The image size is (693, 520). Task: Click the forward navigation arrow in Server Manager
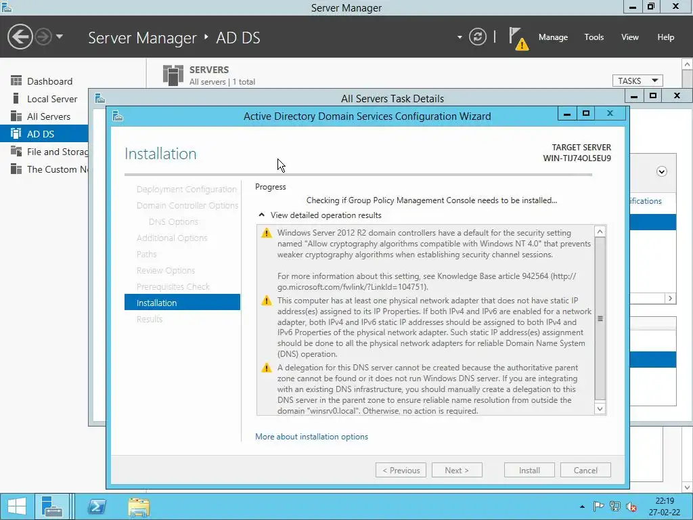43,37
